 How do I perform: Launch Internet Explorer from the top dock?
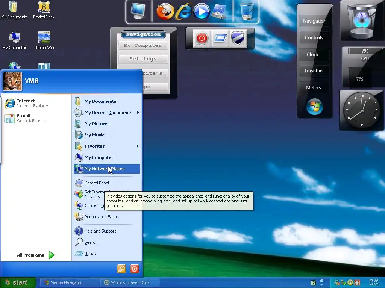pyautogui.click(x=183, y=11)
